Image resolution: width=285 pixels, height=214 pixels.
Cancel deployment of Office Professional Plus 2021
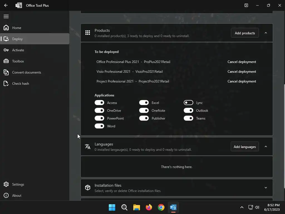click(x=242, y=62)
